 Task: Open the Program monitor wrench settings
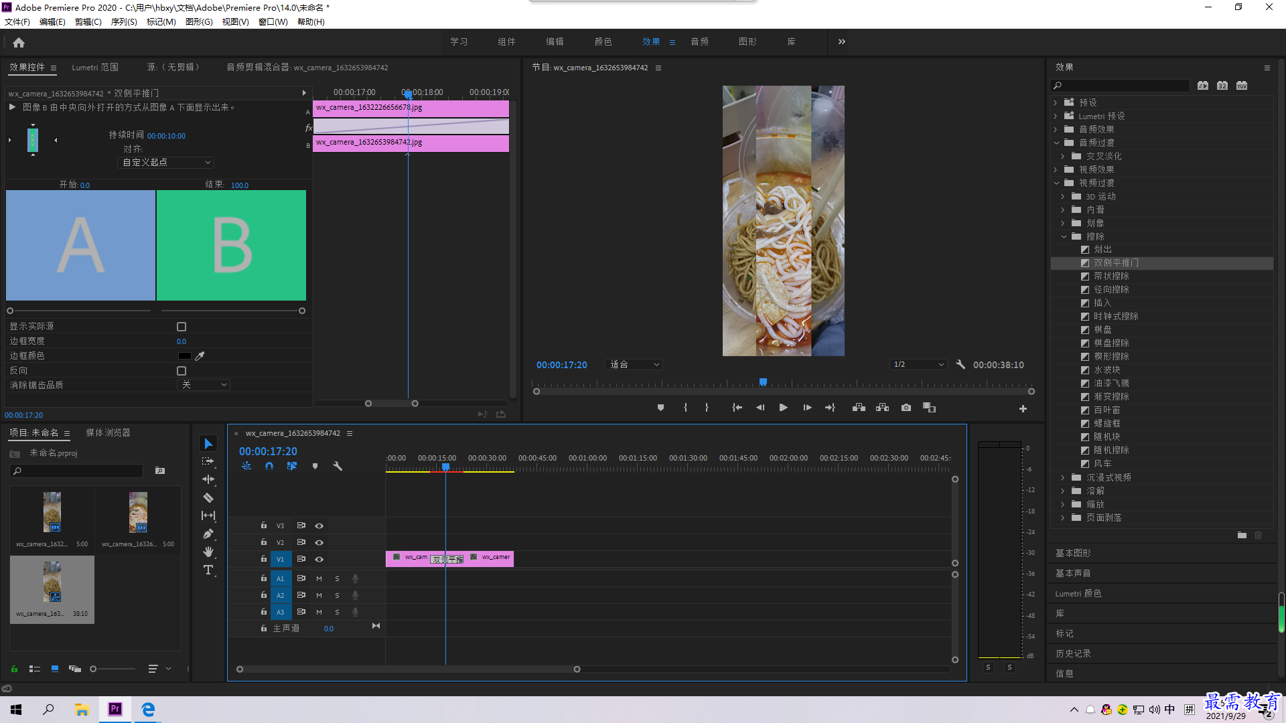click(x=960, y=364)
